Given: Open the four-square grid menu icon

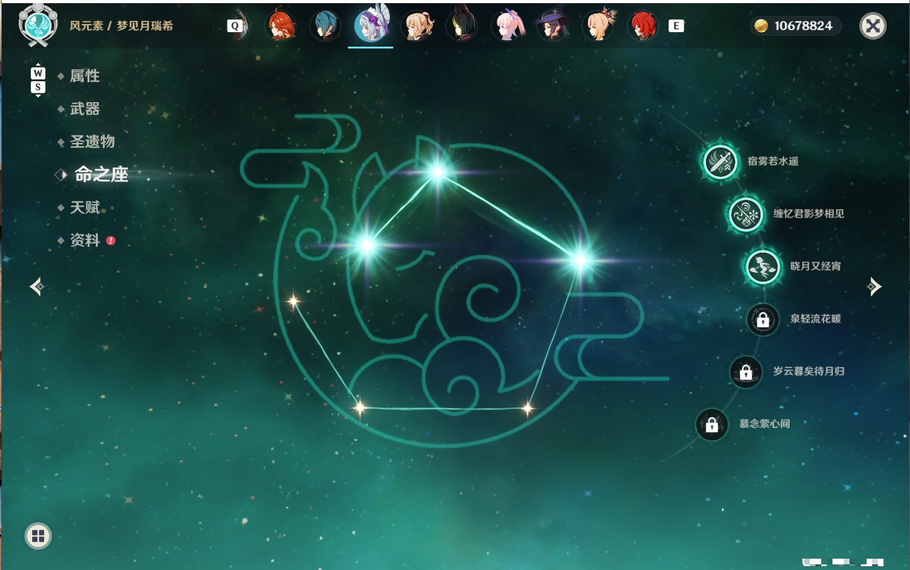Looking at the screenshot, I should (38, 536).
